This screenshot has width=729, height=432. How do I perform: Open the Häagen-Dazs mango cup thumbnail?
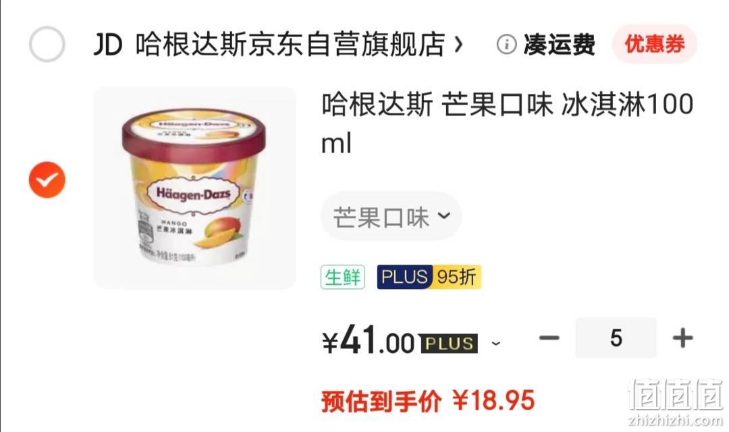pos(194,188)
